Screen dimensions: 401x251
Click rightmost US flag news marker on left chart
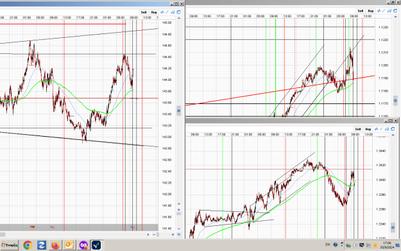click(132, 227)
